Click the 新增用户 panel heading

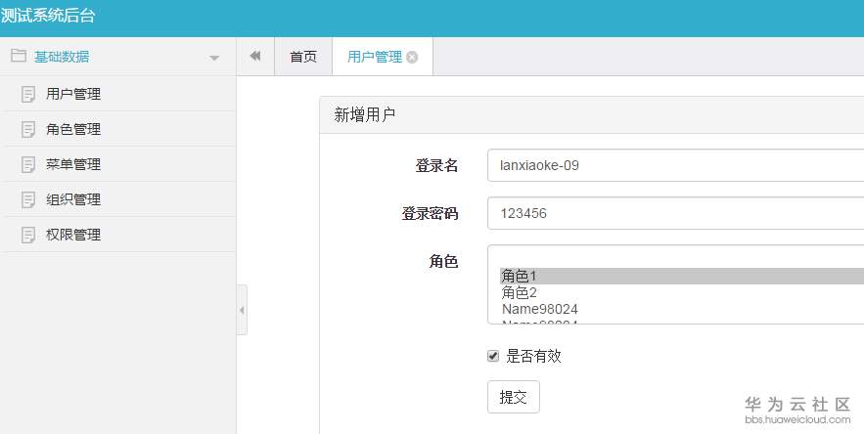coord(364,114)
